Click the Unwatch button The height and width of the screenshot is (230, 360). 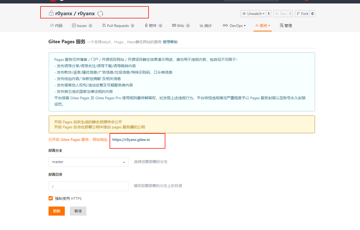(253, 14)
